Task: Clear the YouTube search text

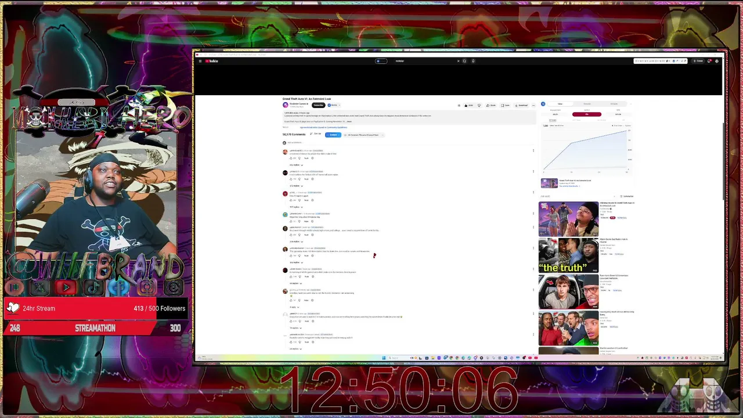Action: [x=458, y=61]
